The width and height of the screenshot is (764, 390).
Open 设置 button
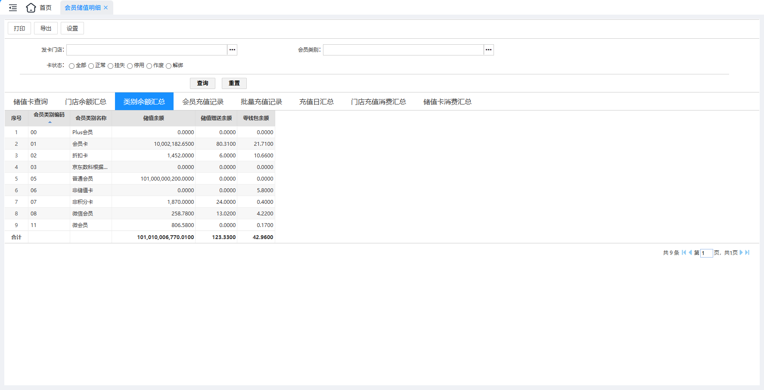tap(72, 28)
